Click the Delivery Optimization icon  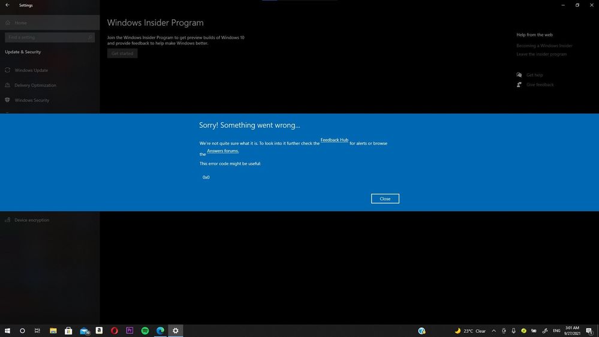click(7, 85)
